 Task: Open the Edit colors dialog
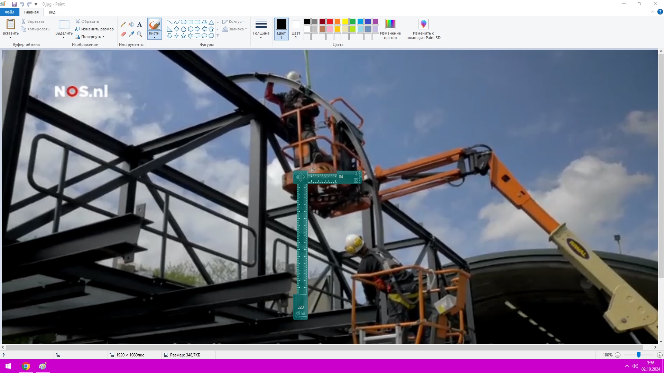click(x=390, y=29)
